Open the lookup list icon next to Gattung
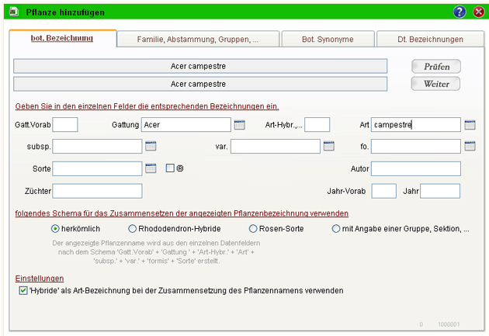Image resolution: width=489 pixels, height=336 pixels. point(240,125)
